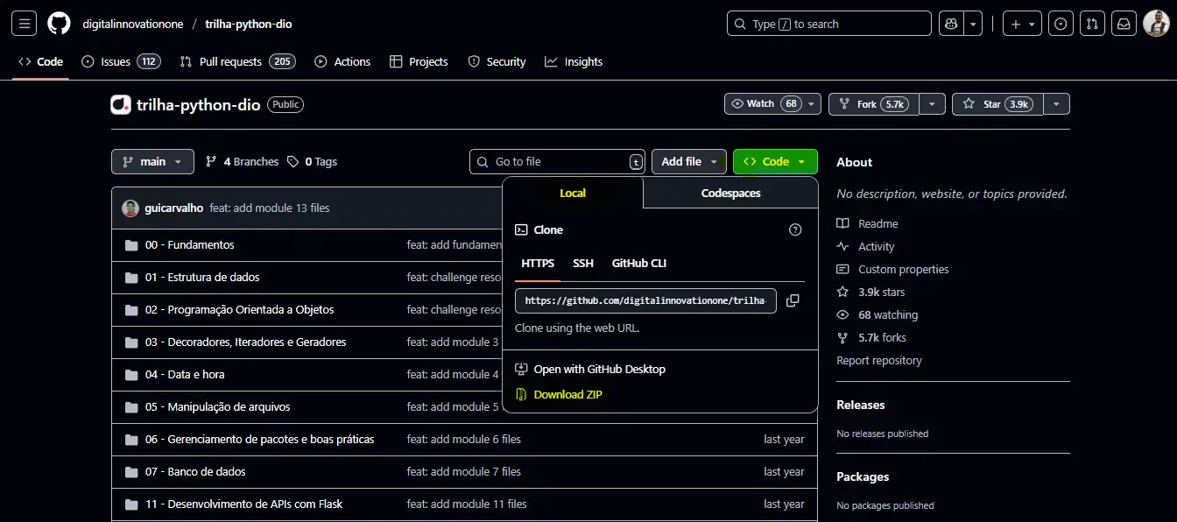Open the hamburger navigation menu
The width and height of the screenshot is (1177, 522).
(x=25, y=24)
